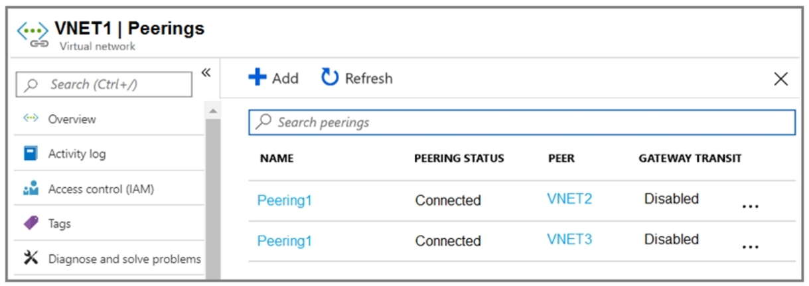Close the Peerings blade with X
The image size is (809, 286).
coord(781,79)
